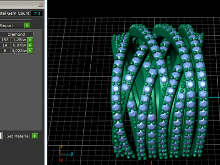Select the 14 gem quantity cell
The height and width of the screenshot is (165, 220).
(5, 45)
